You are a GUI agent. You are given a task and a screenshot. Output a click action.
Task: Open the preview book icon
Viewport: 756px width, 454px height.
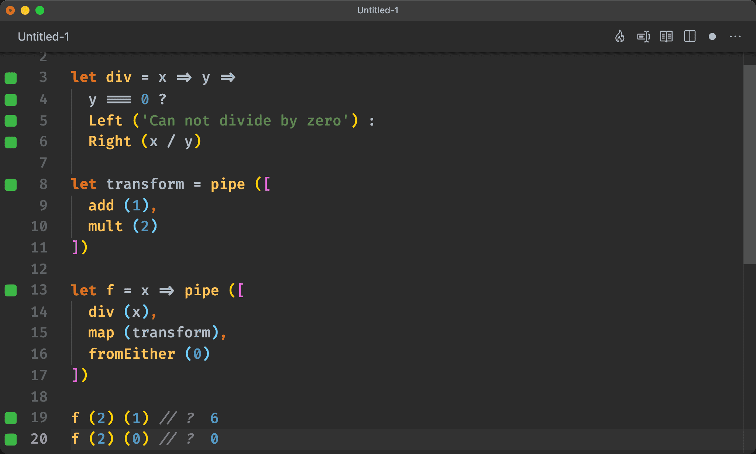666,37
